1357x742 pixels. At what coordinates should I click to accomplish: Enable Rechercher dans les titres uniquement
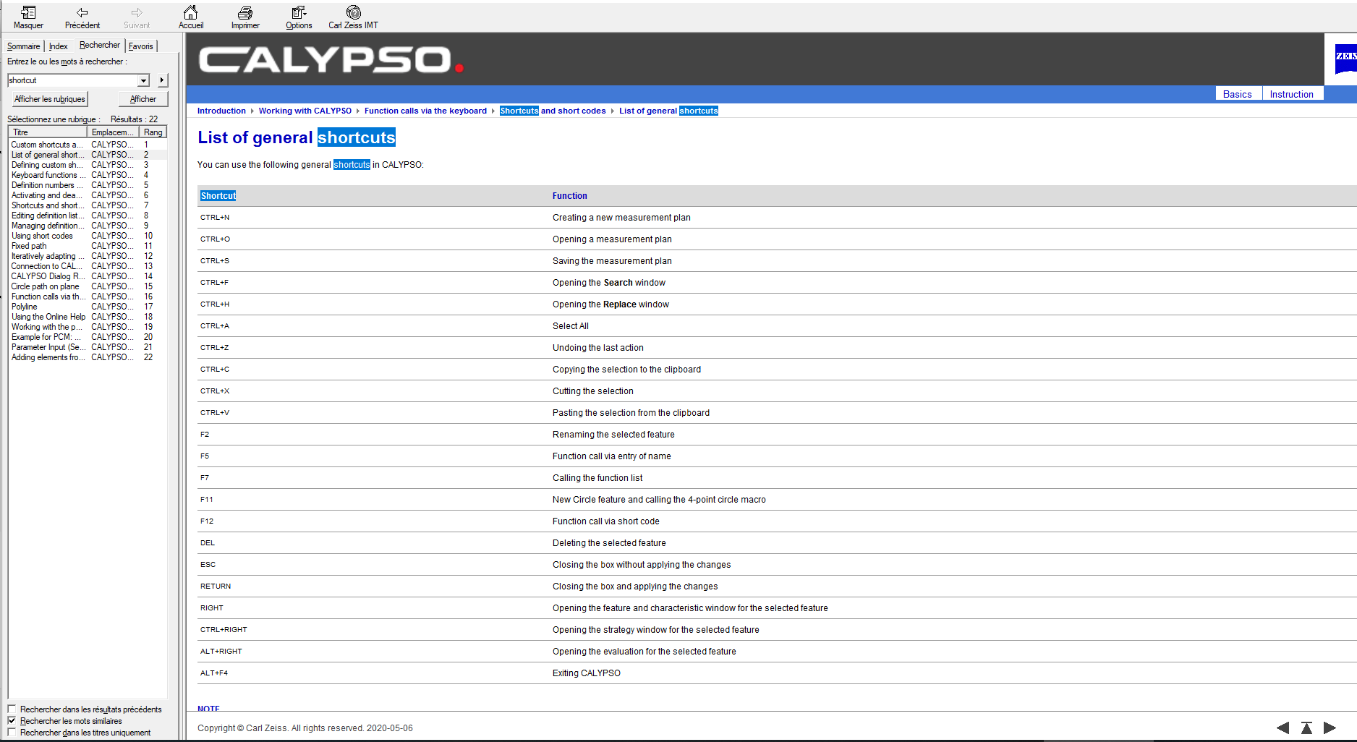click(12, 733)
